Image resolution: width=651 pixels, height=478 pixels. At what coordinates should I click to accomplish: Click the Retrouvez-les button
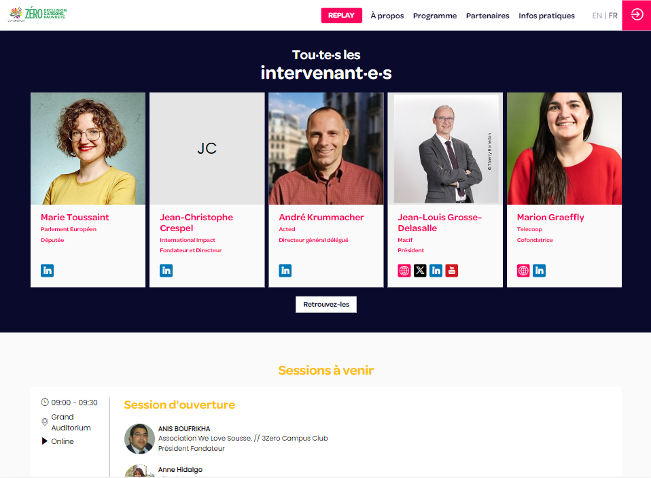tap(326, 305)
